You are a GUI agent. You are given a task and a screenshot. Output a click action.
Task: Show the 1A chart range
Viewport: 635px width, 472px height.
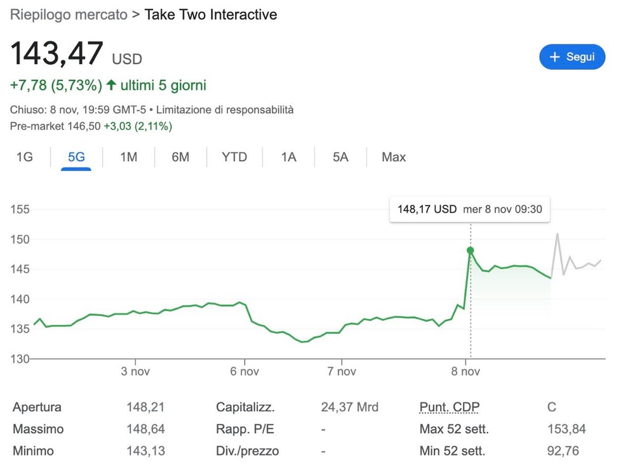pyautogui.click(x=289, y=157)
